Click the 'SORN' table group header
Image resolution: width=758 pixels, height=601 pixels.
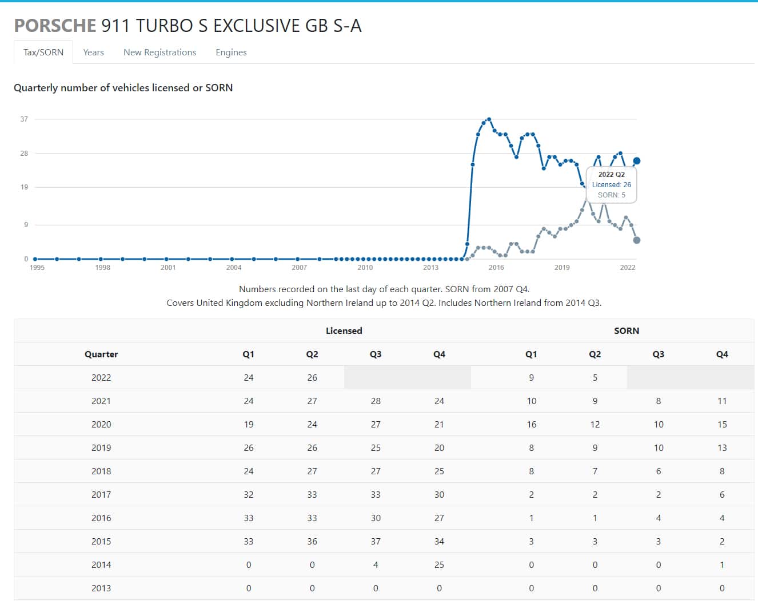[x=627, y=330]
